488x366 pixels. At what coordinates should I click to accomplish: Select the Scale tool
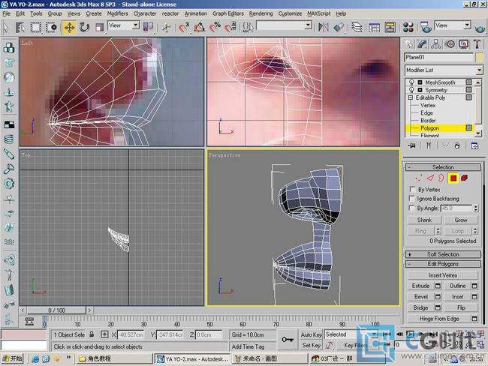pos(99,27)
